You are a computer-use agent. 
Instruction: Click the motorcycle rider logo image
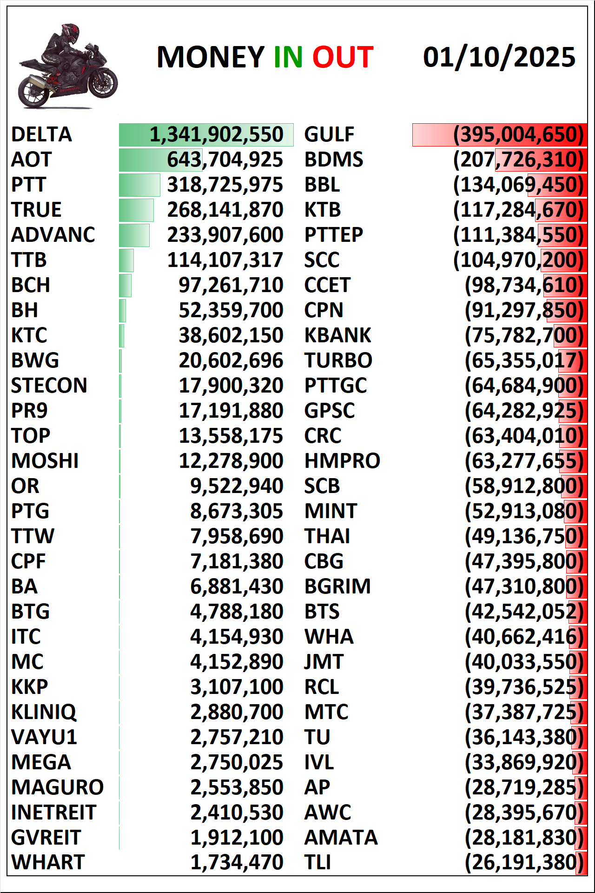[67, 66]
